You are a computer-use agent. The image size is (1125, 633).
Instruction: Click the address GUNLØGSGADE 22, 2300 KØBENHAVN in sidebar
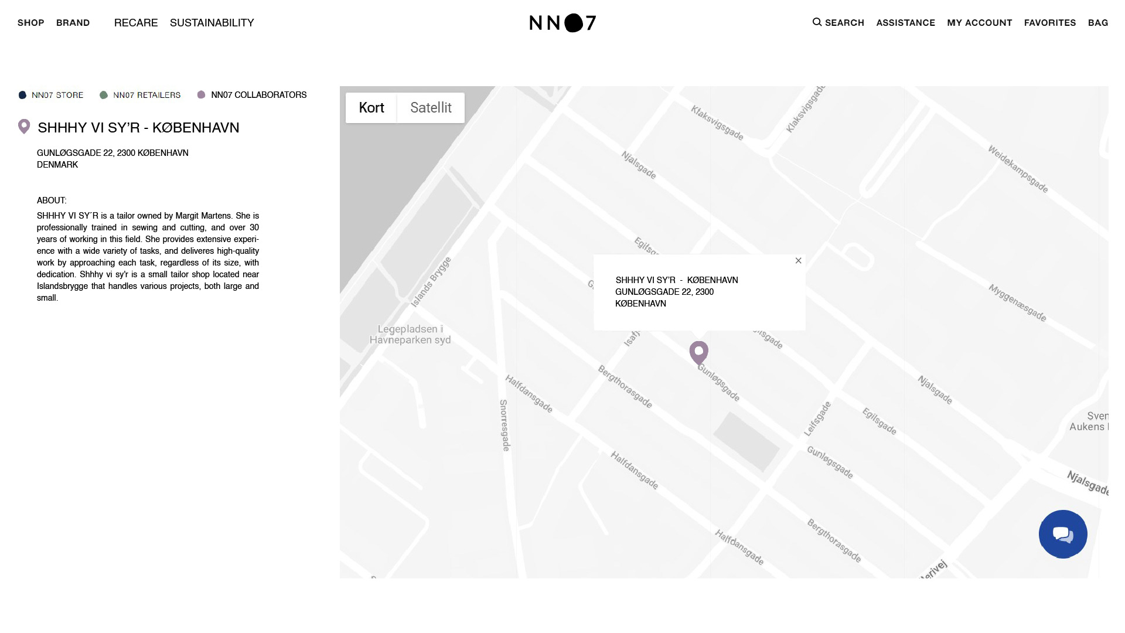tap(112, 153)
